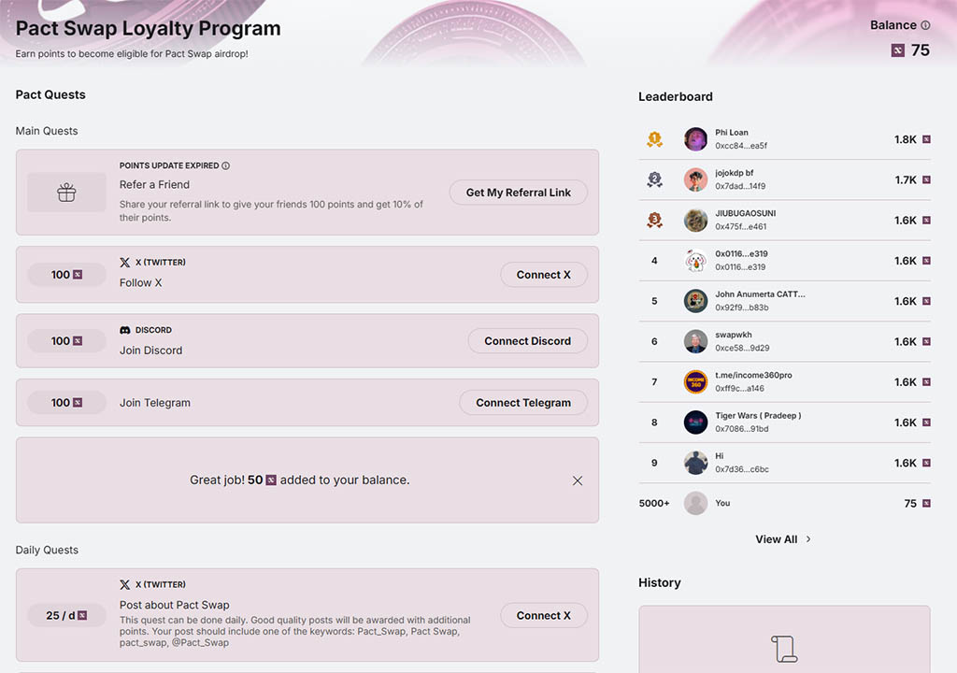Click the bronze third-place medal icon
957x673 pixels.
pos(654,221)
